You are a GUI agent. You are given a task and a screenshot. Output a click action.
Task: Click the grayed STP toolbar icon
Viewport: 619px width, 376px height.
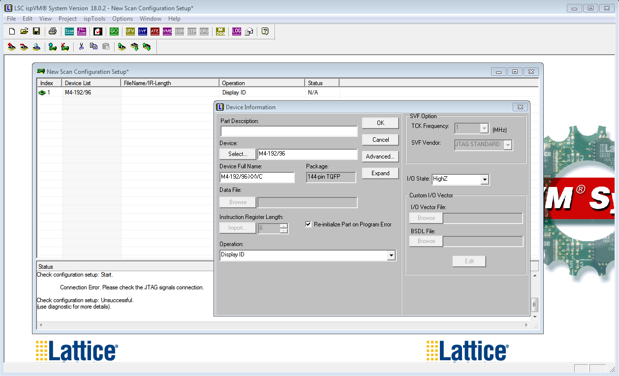(192, 31)
